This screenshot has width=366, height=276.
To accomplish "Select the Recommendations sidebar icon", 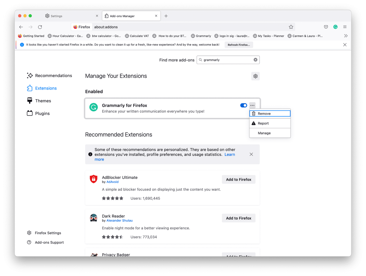I will click(29, 75).
